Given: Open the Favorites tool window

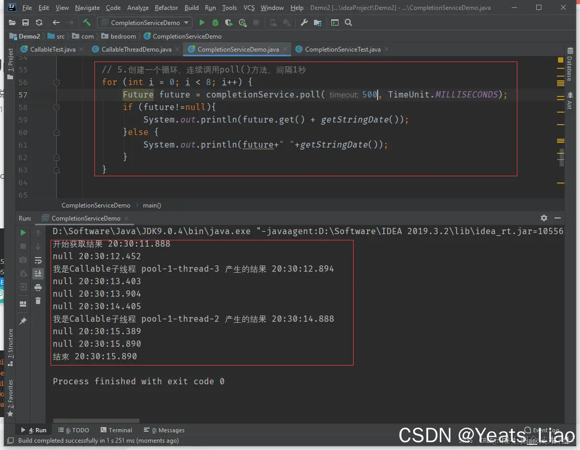Looking at the screenshot, I should click(x=10, y=398).
